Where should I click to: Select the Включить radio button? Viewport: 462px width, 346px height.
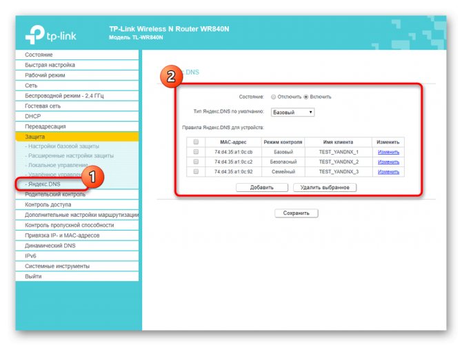pos(306,97)
